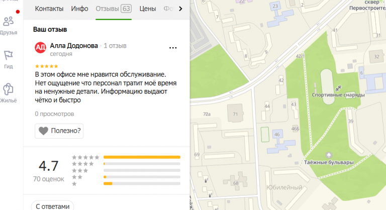This screenshot has height=210, width=386.
Task: Mark the review as Полезно
Action: [59, 131]
